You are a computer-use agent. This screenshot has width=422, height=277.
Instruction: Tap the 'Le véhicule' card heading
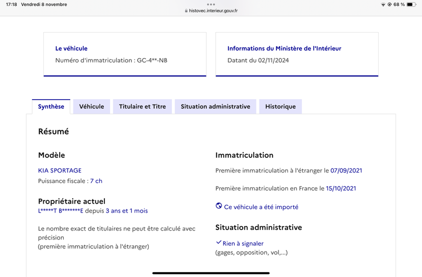[71, 49]
